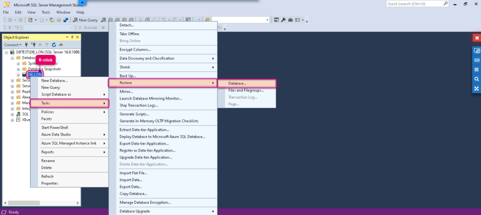
Task: Click the toolbox icon in main toolbar
Action: coord(290,20)
